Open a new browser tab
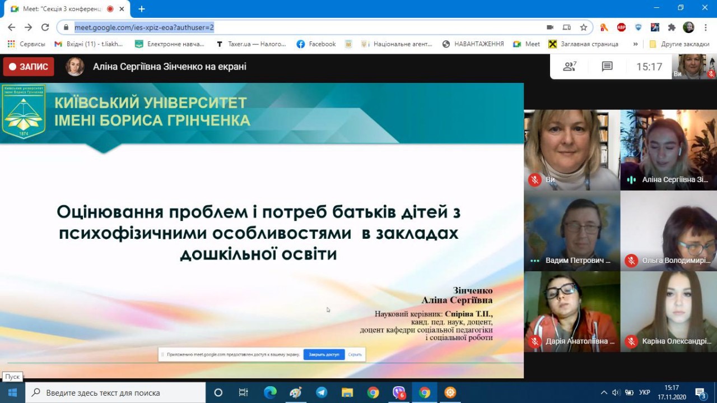This screenshot has width=717, height=403. 142,9
